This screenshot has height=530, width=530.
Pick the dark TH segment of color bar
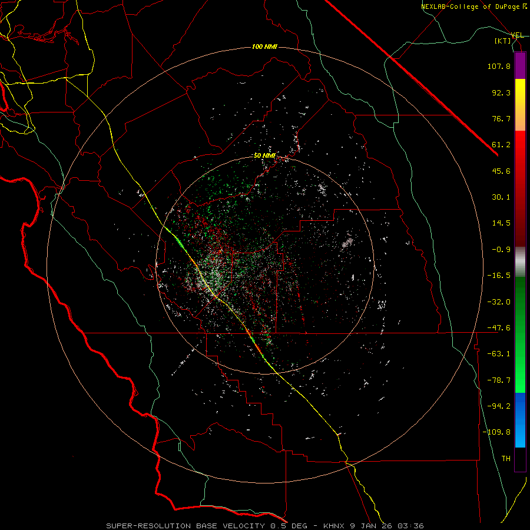coord(520,459)
